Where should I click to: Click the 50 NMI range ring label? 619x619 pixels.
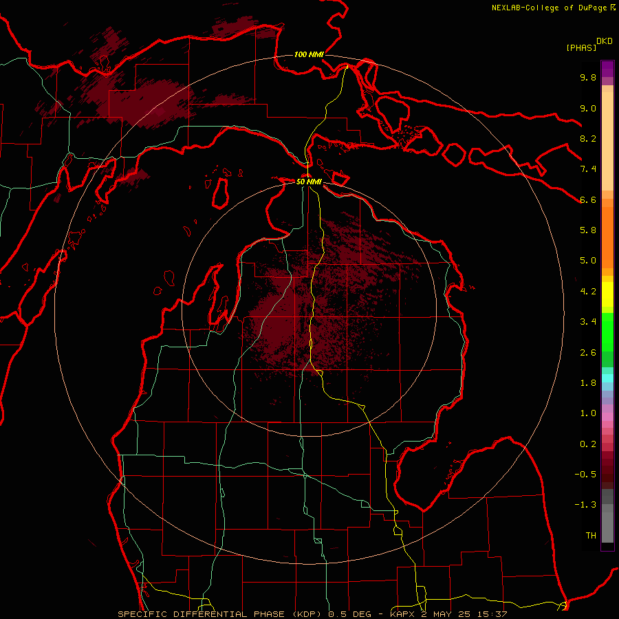309,182
